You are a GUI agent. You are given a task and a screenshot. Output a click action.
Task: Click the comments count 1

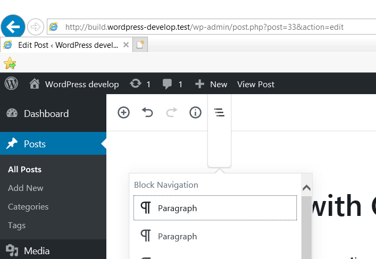180,85
